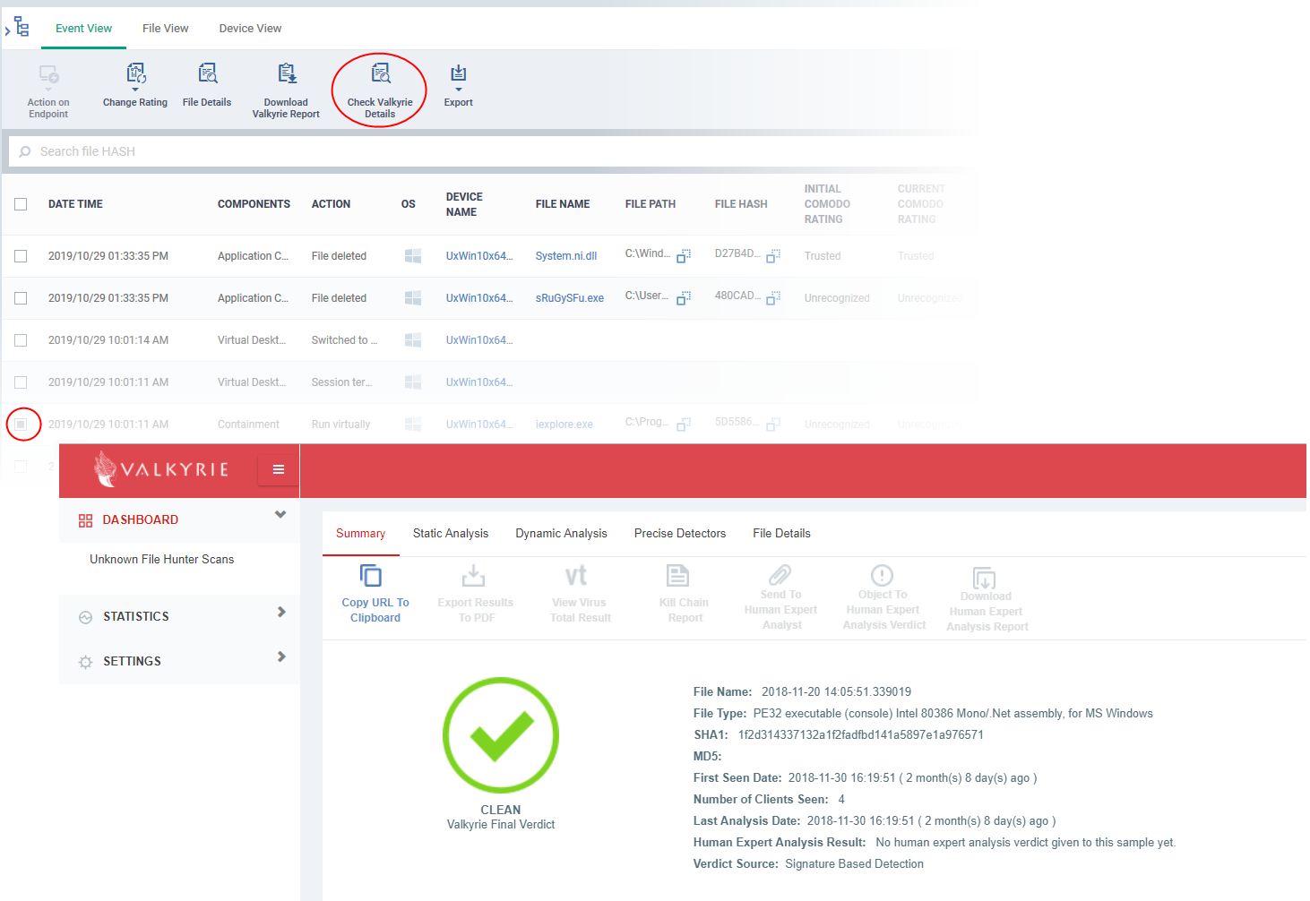Open the Change Rating tool
Viewport: 1310px width, 901px height.
click(x=135, y=73)
